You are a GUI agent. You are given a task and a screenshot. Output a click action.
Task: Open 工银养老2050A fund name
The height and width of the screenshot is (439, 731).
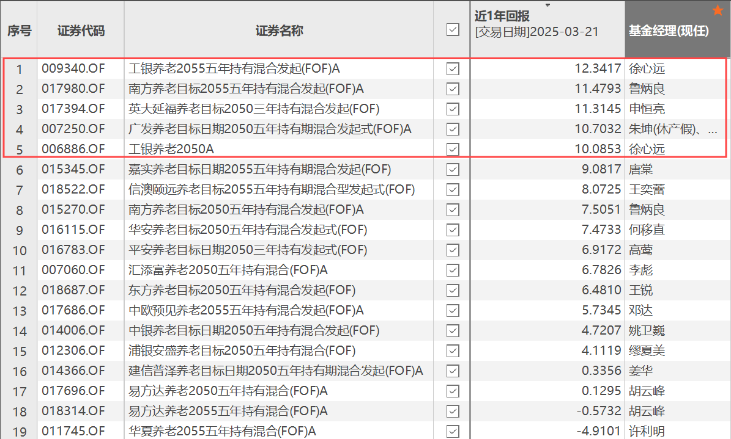[171, 149]
